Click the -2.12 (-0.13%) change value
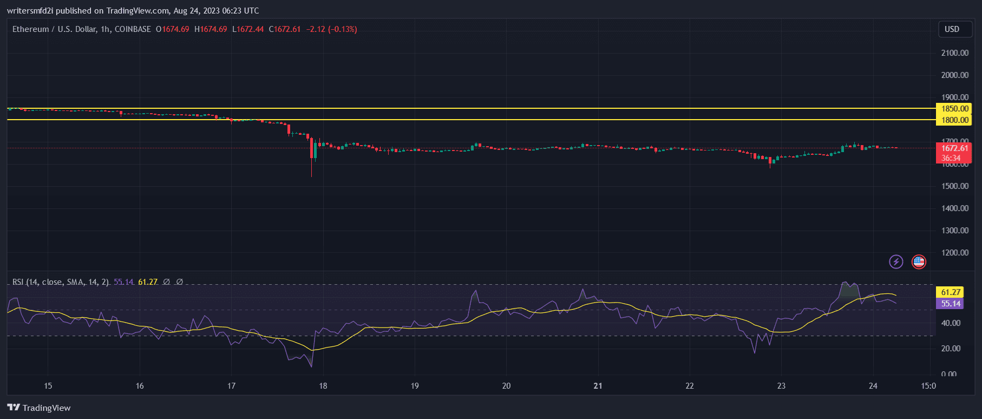Viewport: 982px width, 419px height. coord(331,29)
